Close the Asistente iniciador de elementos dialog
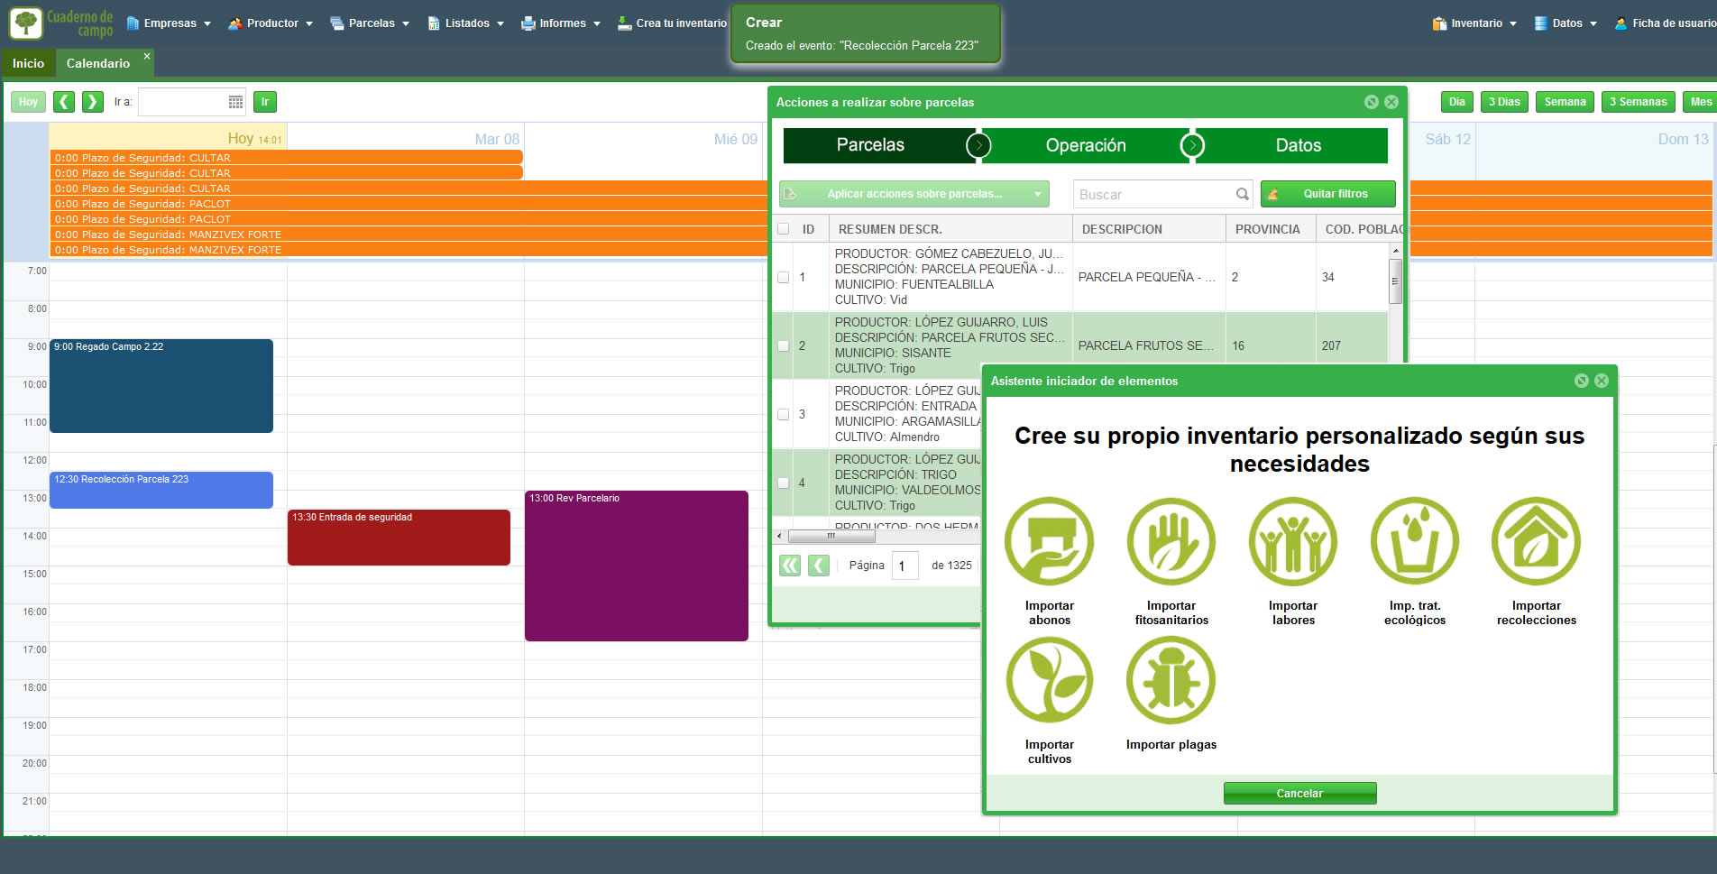The width and height of the screenshot is (1717, 874). [1602, 381]
